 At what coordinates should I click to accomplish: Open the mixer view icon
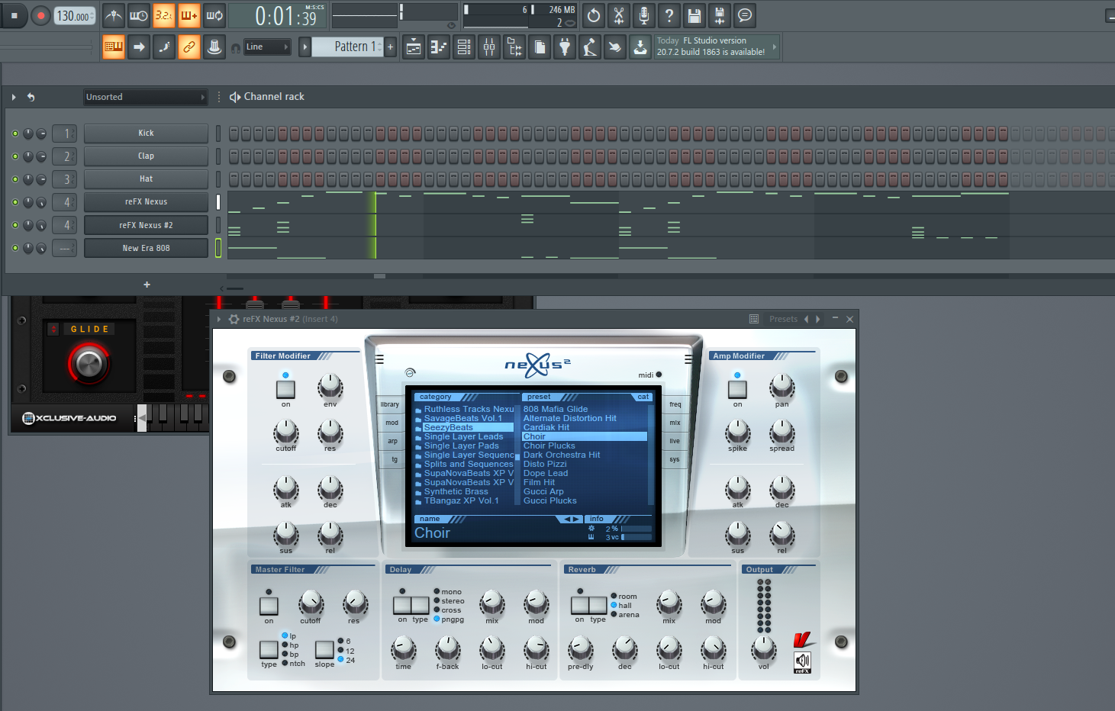tap(489, 47)
